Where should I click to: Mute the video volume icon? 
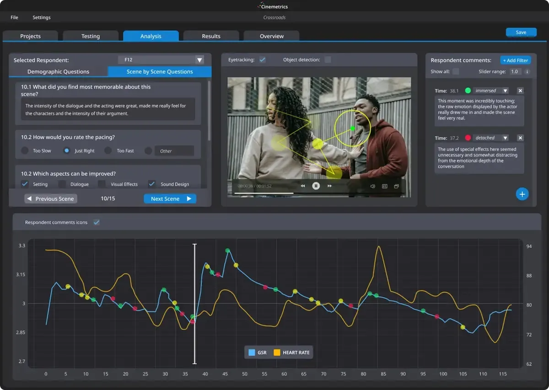coord(373,186)
